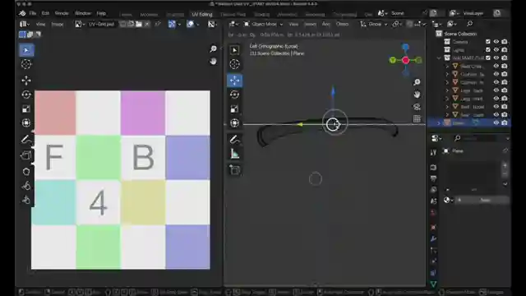Select the active Move tool in 3D viewport
This screenshot has height=296, width=526.
coord(234,81)
